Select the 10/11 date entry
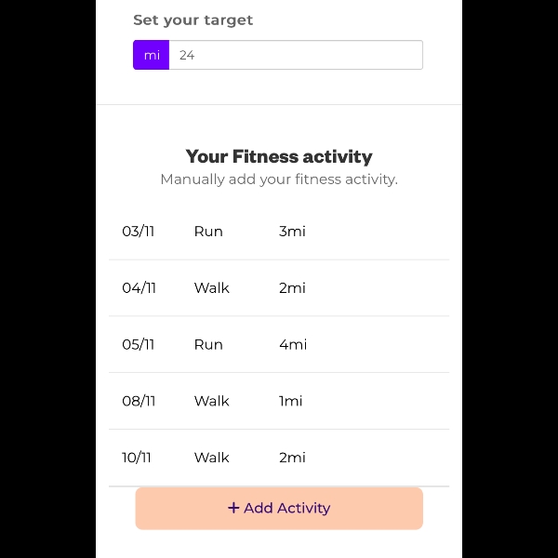The height and width of the screenshot is (558, 558). 137,458
